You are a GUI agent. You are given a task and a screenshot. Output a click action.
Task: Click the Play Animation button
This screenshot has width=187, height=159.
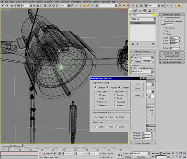pyautogui.click(x=161, y=153)
